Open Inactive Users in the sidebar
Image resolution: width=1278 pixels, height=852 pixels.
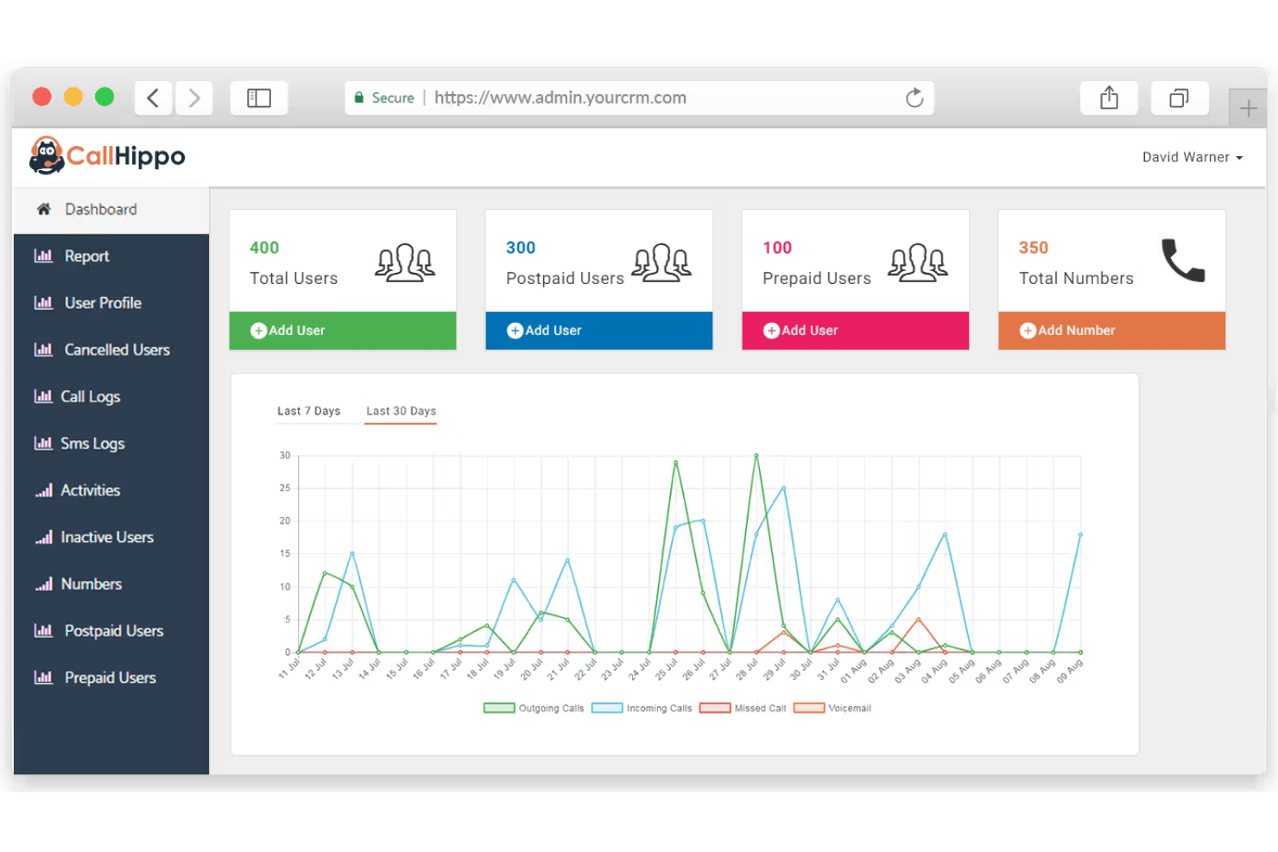111,537
